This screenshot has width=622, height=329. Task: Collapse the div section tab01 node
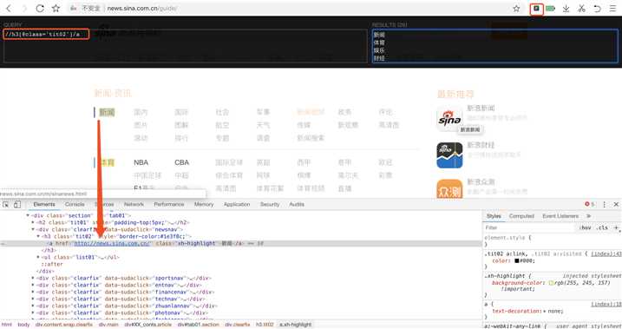[28, 215]
